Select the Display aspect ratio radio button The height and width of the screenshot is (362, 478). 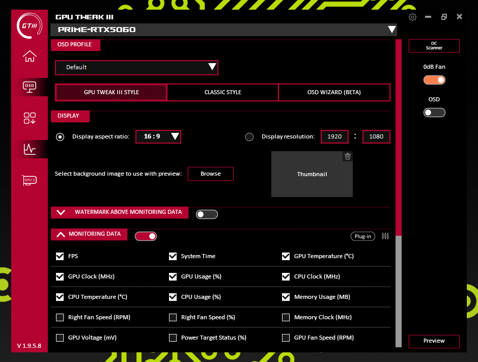pos(60,137)
